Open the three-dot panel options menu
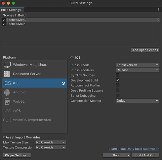The height and width of the screenshot is (160, 162). [159, 9]
